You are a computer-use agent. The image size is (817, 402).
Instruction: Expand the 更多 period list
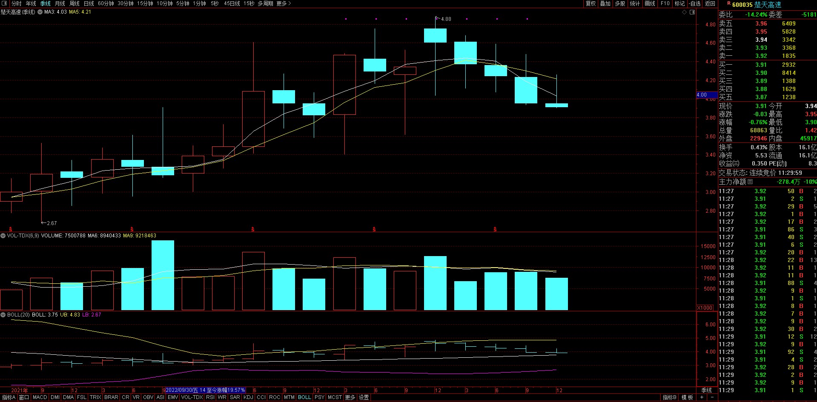[284, 3]
